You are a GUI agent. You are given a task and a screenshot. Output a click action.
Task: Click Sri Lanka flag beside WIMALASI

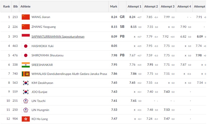click(26, 74)
